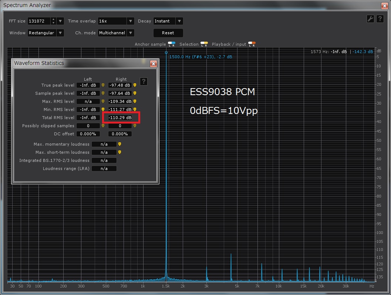
Task: Click the Right total RMS level -110.29 dB
Action: pyautogui.click(x=120, y=118)
